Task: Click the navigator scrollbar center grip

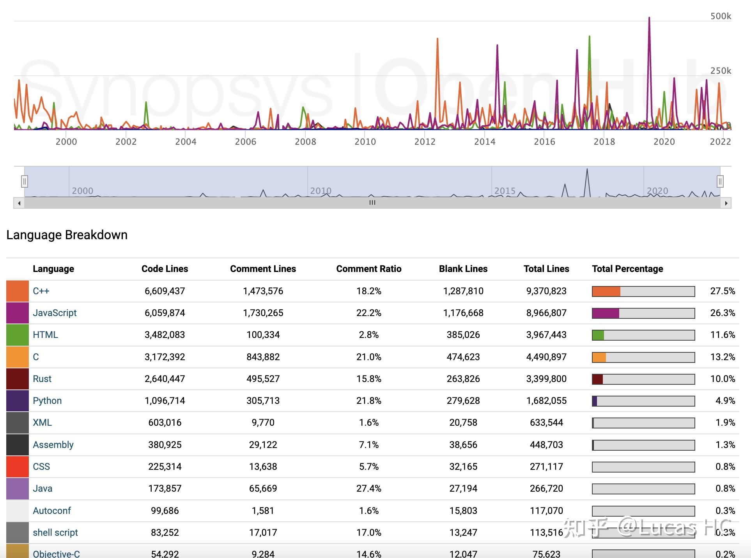Action: coord(372,203)
